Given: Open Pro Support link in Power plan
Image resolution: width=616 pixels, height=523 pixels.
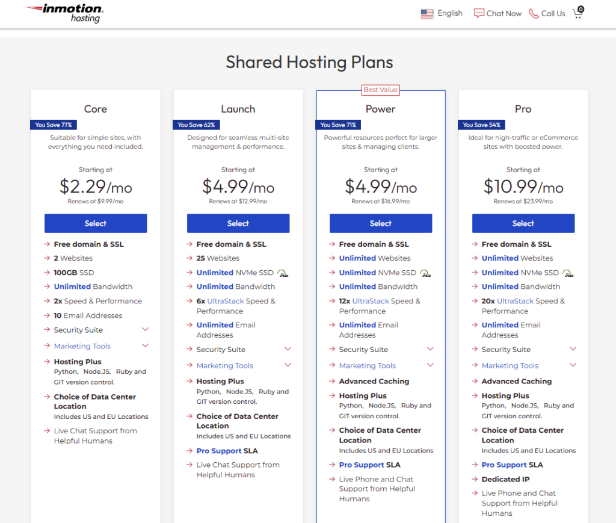Looking at the screenshot, I should pos(362,465).
